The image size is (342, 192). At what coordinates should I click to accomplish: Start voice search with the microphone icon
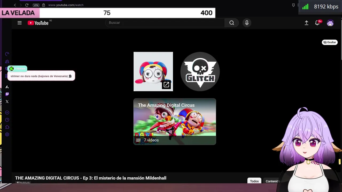coord(247,23)
